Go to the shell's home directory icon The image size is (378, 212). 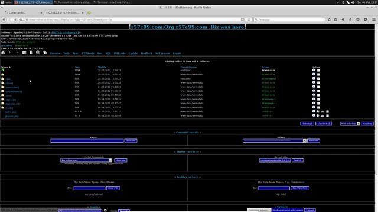[3, 52]
